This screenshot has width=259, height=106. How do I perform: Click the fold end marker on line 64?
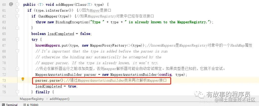pos(17,28)
